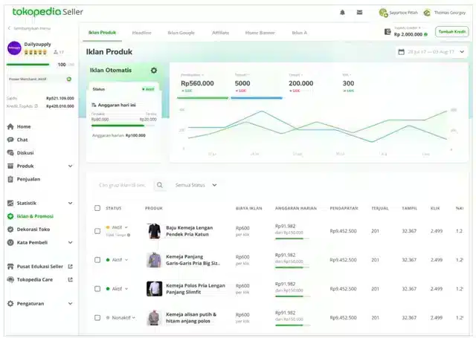This screenshot has height=338, width=476.
Task: Click the Tambah Kredit button
Action: [451, 31]
